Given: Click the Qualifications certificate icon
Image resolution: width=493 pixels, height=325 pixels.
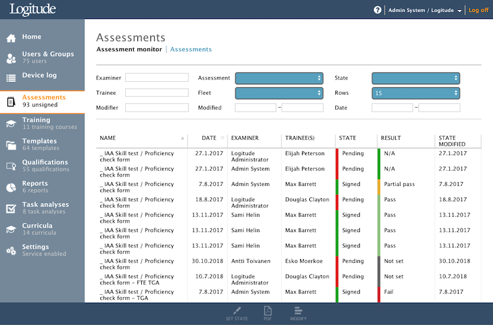Looking at the screenshot, I should point(11,166).
